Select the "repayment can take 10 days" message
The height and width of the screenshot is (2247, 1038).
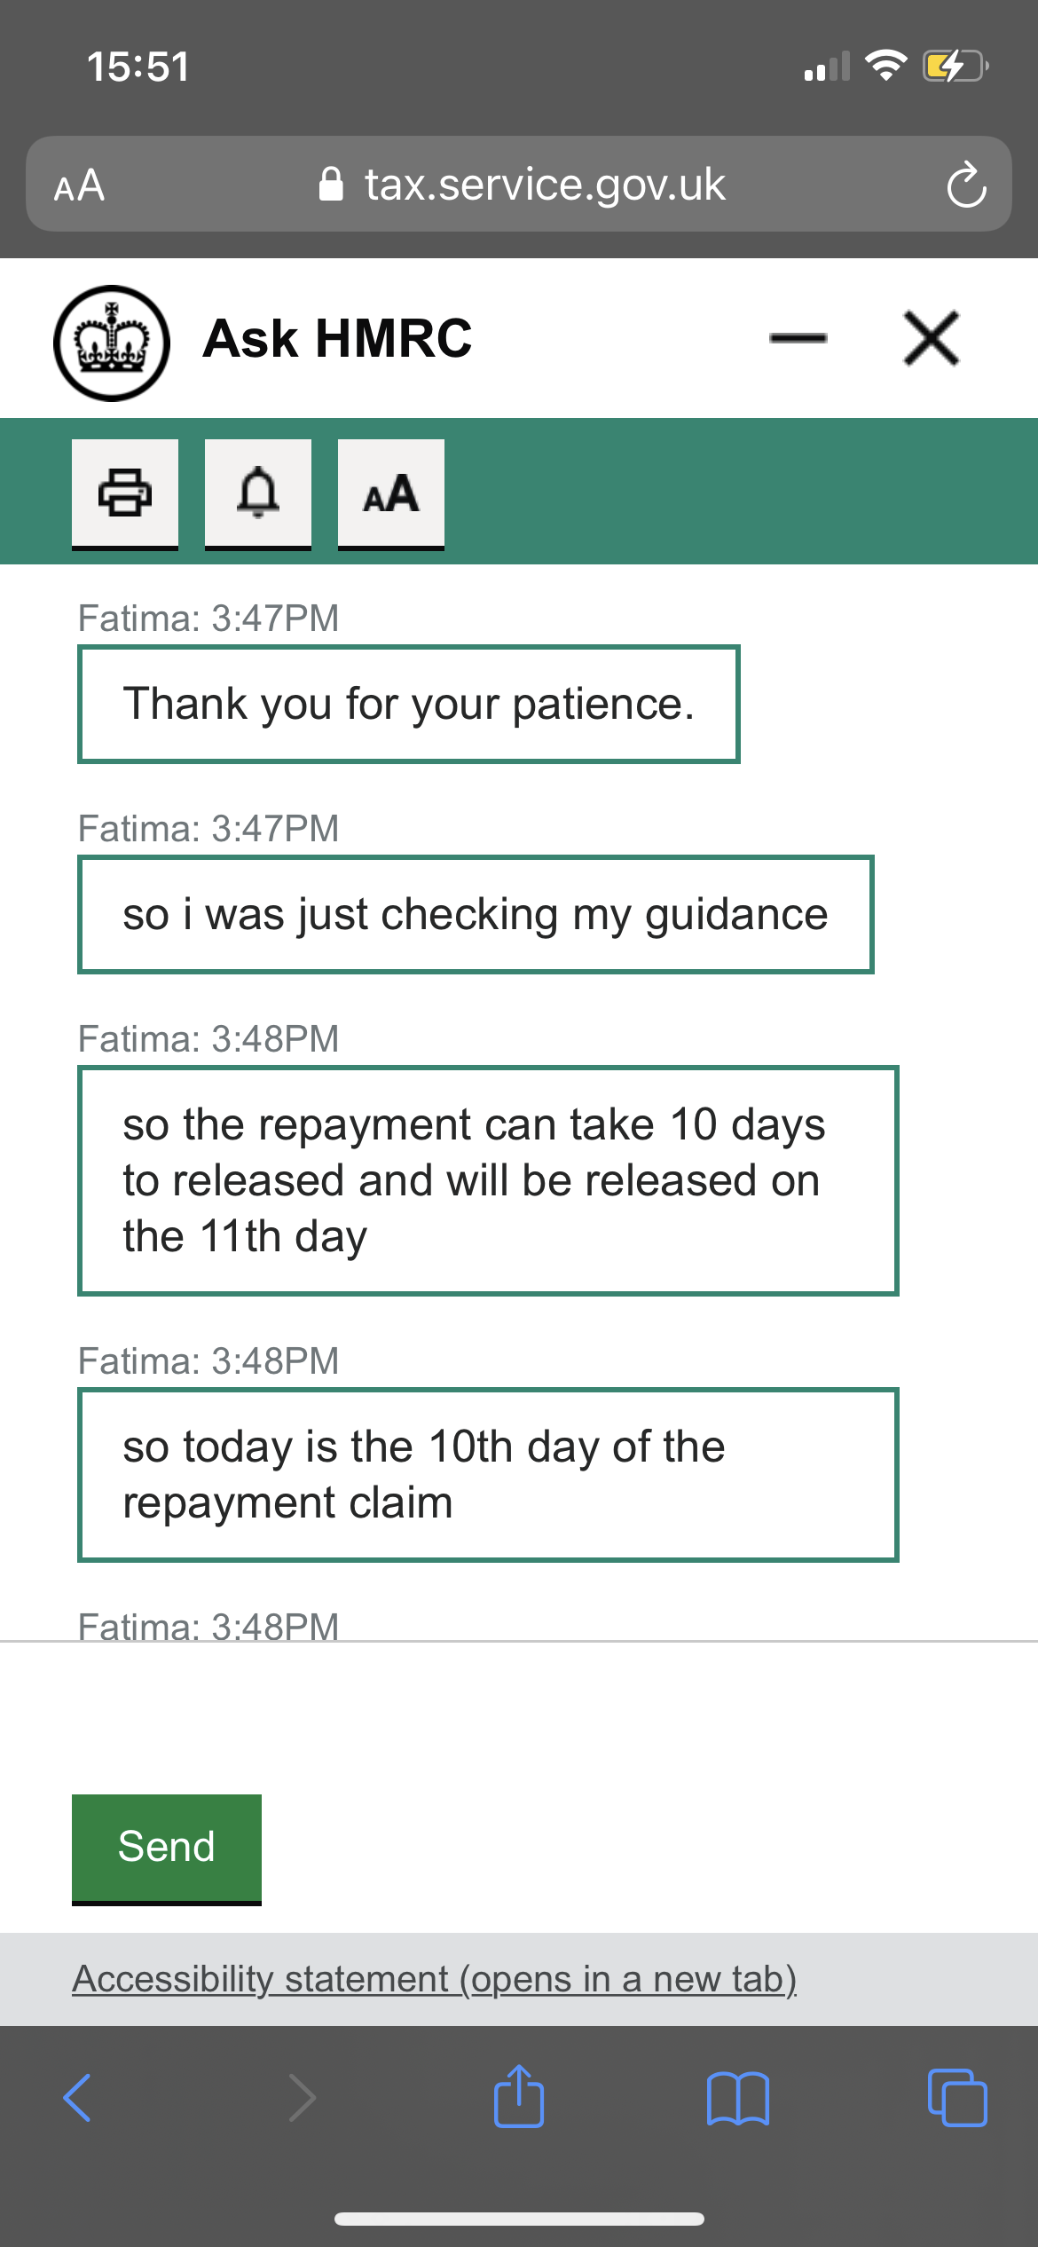click(x=488, y=1180)
